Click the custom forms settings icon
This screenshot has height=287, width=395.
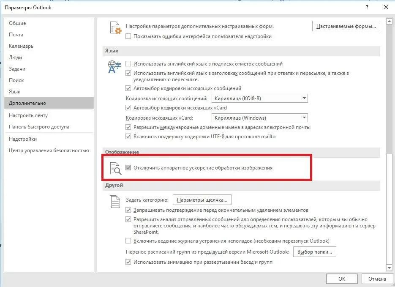[x=116, y=28]
